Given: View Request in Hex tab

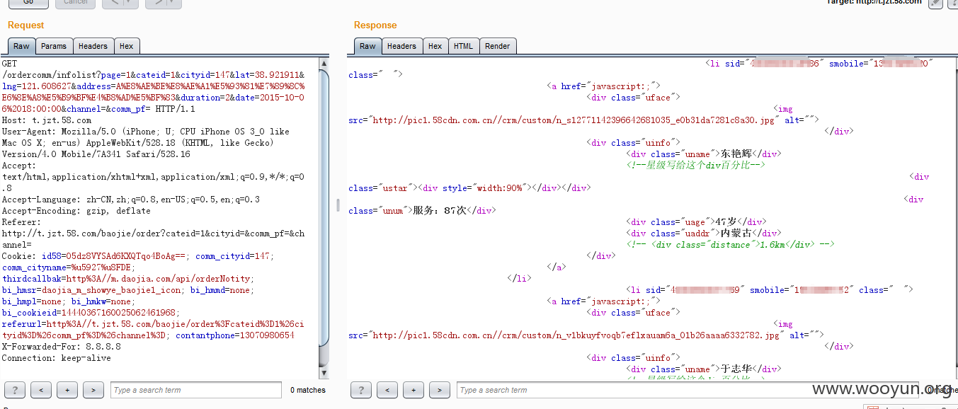Looking at the screenshot, I should point(127,46).
